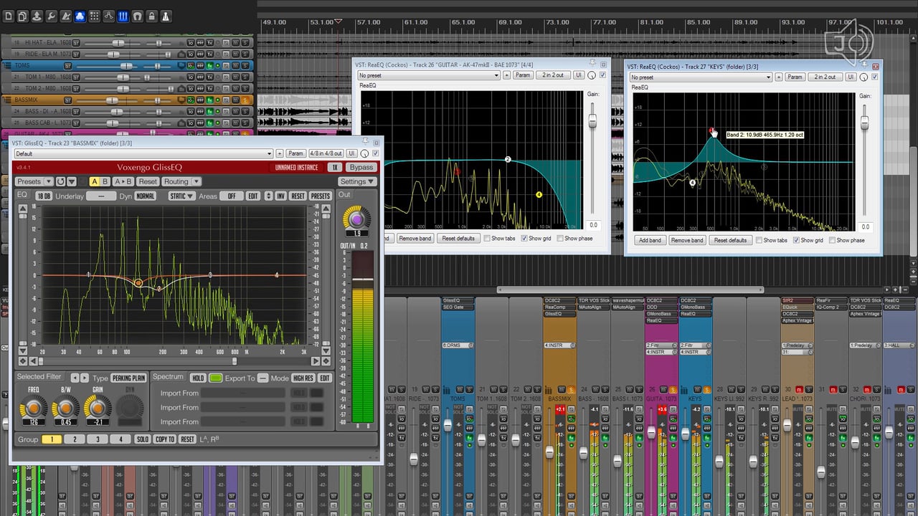Toggle the plugin enable checkbox in KEYS ReaEQ
Image resolution: width=918 pixels, height=516 pixels.
click(875, 77)
